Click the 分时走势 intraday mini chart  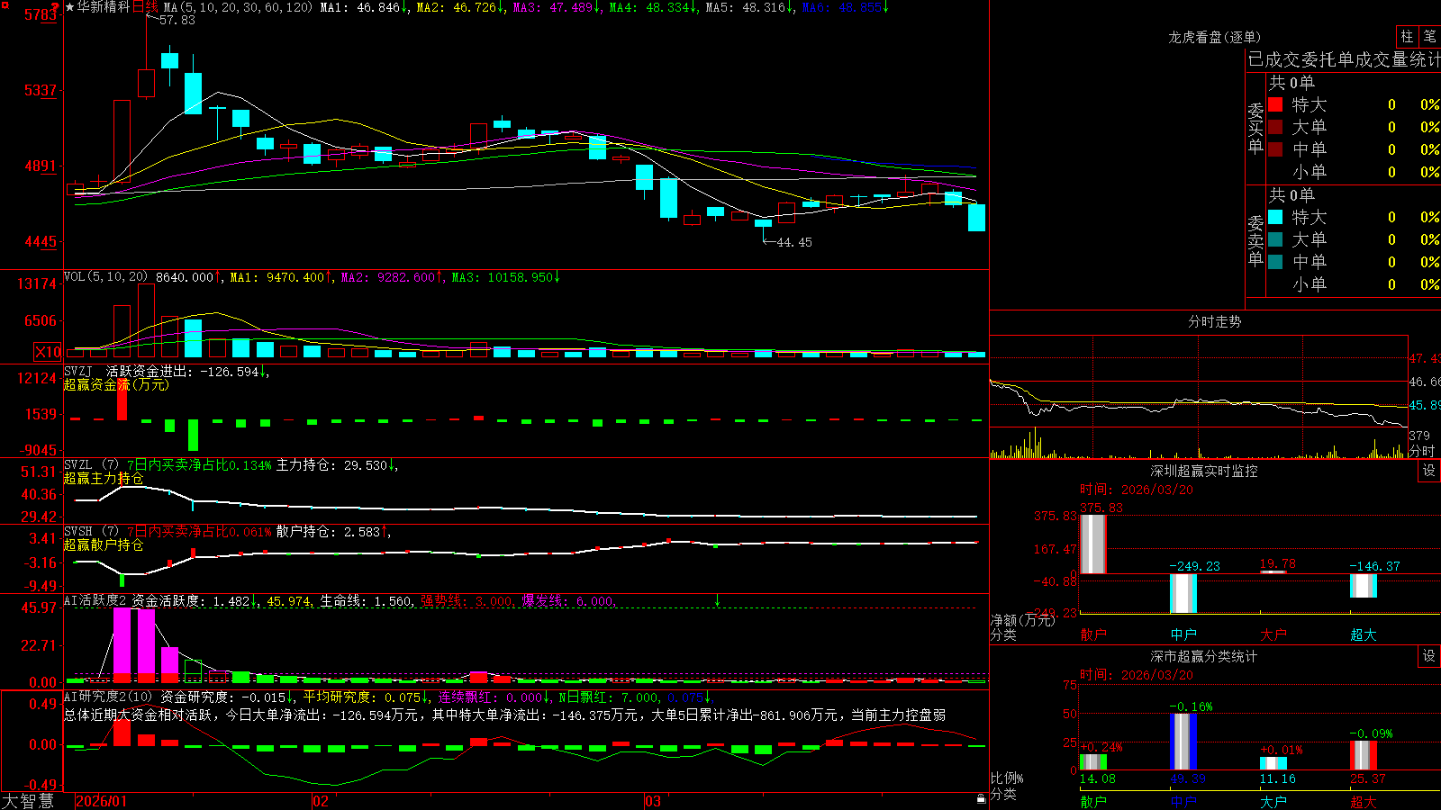(x=1199, y=397)
